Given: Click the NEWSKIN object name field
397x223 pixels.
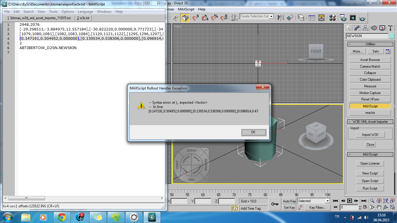Looking at the screenshot, I should [367, 36].
